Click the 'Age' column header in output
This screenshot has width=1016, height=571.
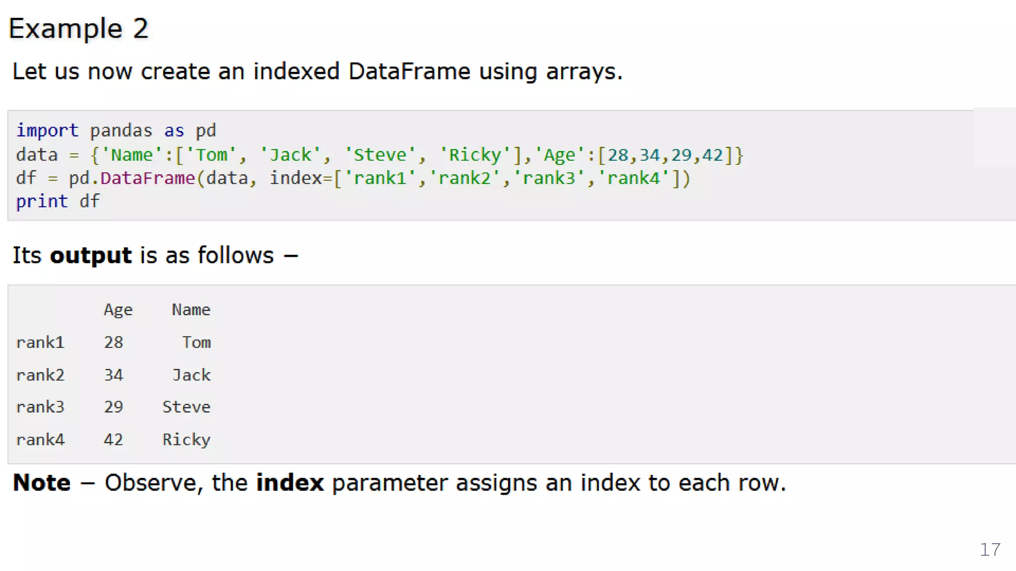click(x=118, y=310)
